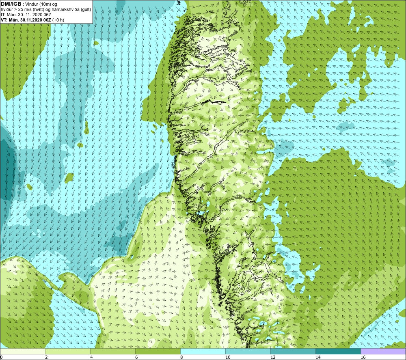The height and width of the screenshot is (360, 406).
Task: Click the purple above-16 m/s legend swatch
Action: (x=383, y=351)
